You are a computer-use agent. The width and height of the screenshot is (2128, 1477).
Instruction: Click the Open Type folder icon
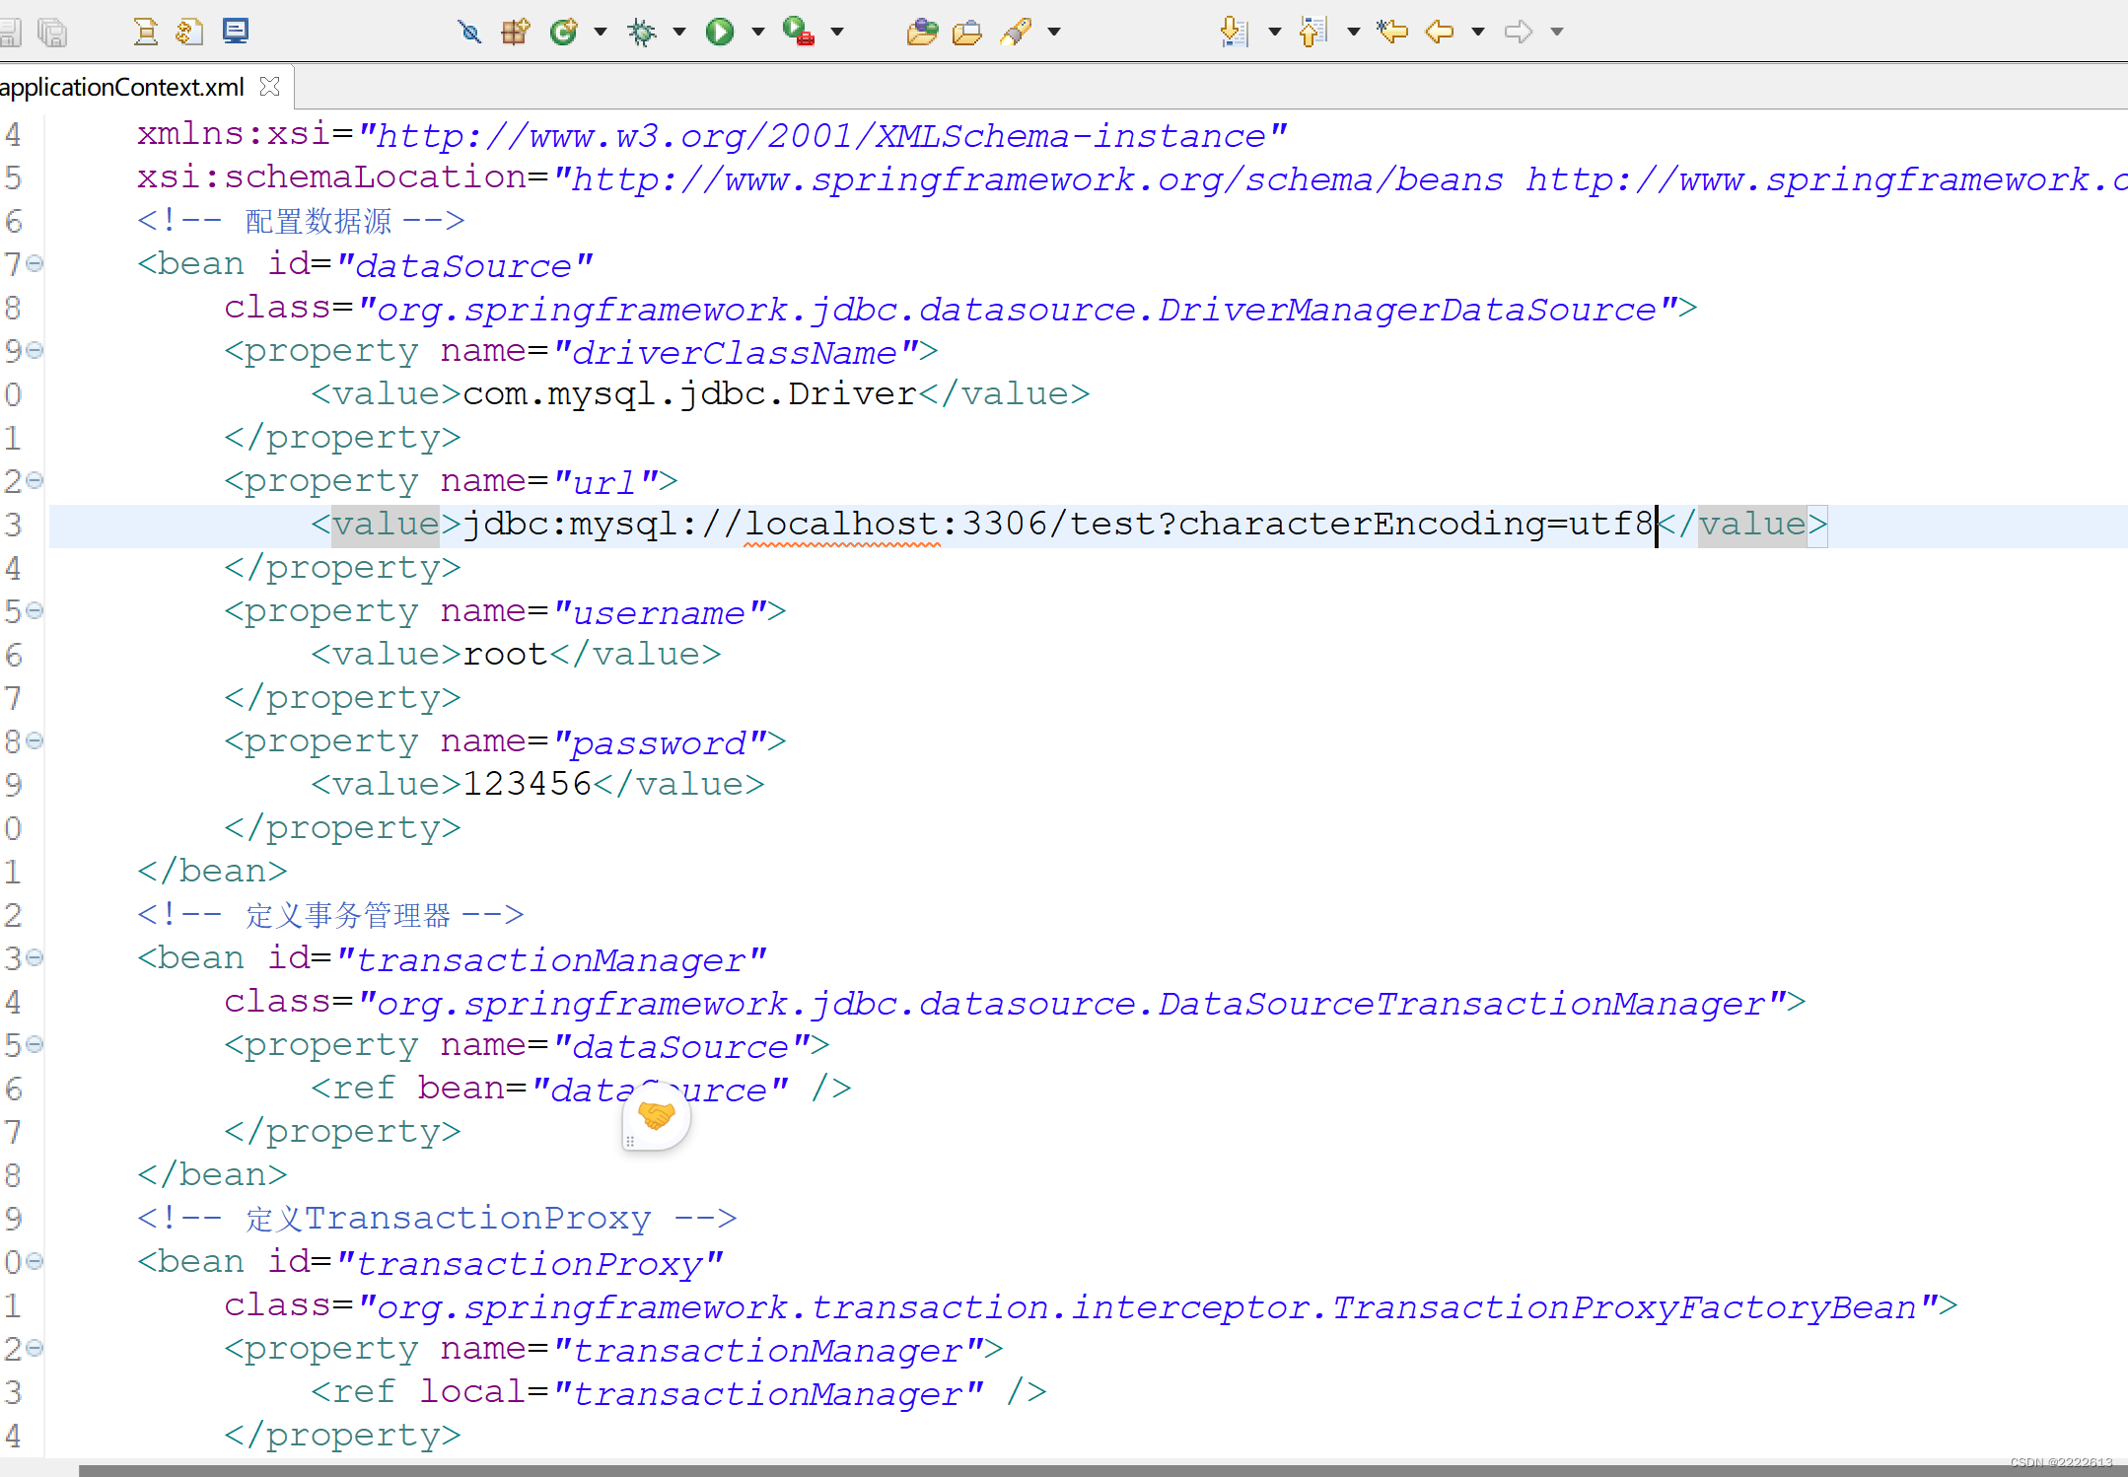point(921,32)
